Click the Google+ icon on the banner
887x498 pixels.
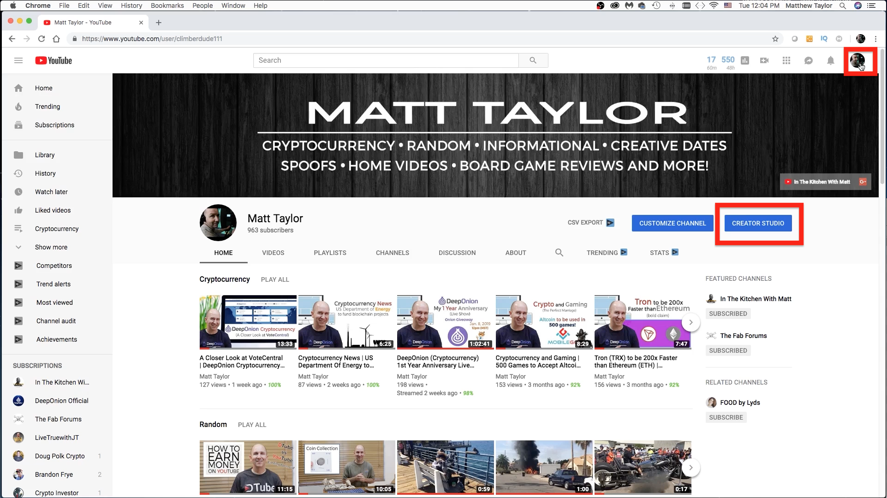click(863, 182)
